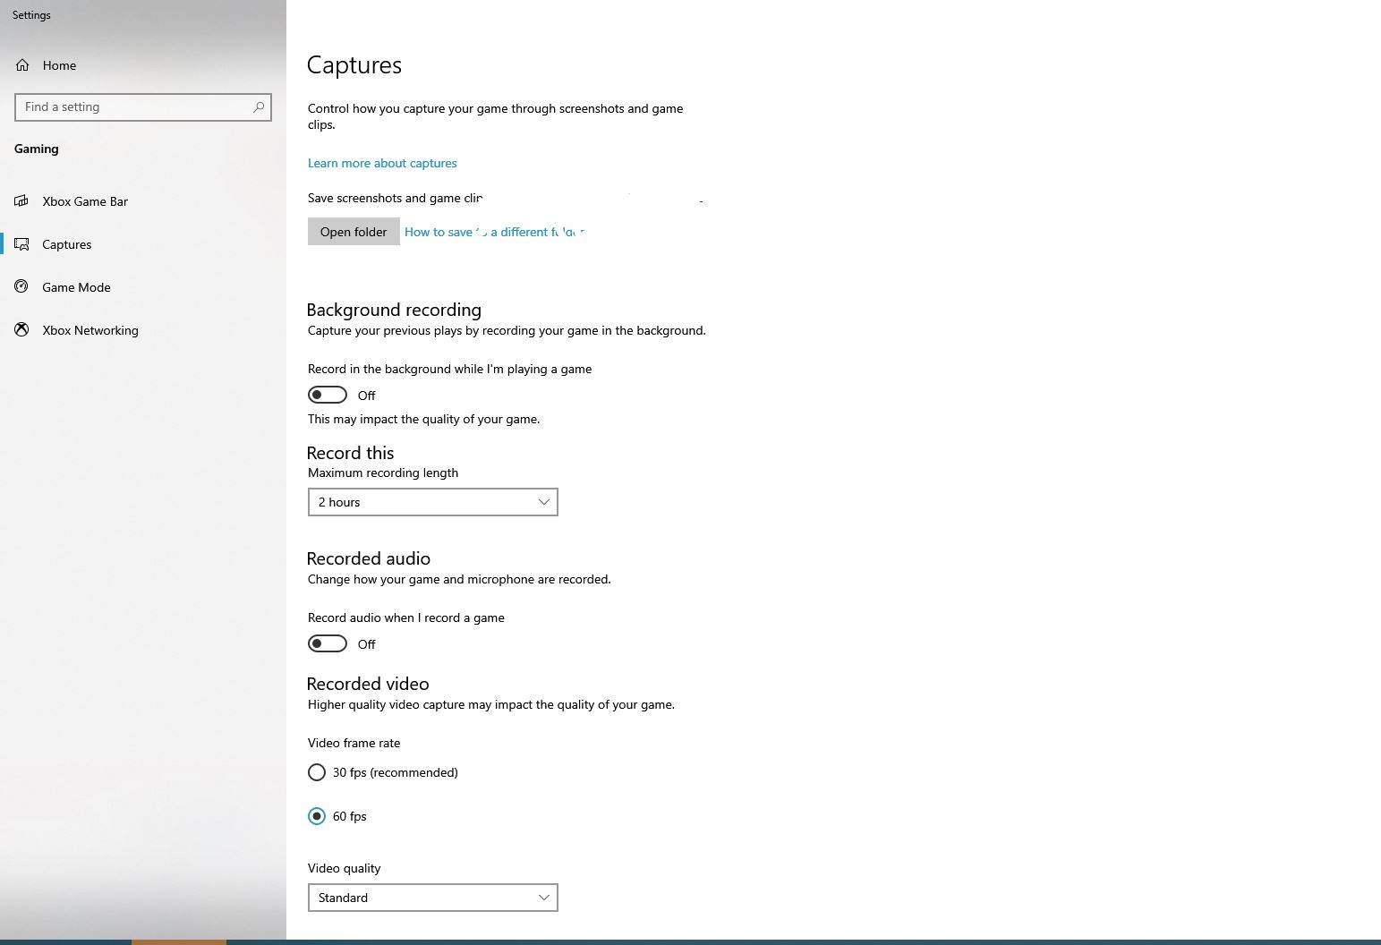The width and height of the screenshot is (1381, 945).
Task: Toggle Record in the background switch
Action: pyautogui.click(x=328, y=395)
